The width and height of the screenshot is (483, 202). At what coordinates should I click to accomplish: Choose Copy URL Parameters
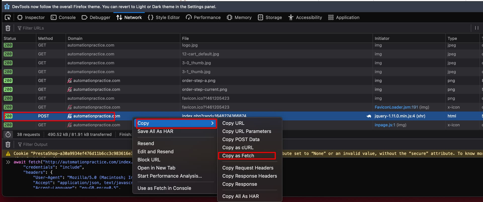click(x=247, y=131)
